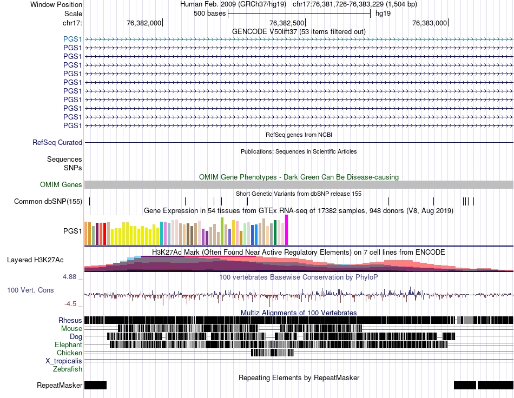This screenshot has height=398, width=514.
Task: Click the 'Scale' label
Action: tap(73, 14)
